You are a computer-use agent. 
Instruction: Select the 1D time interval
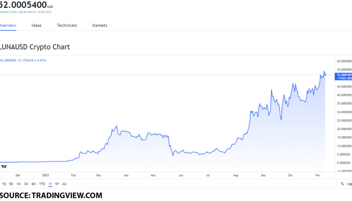coord(4,184)
